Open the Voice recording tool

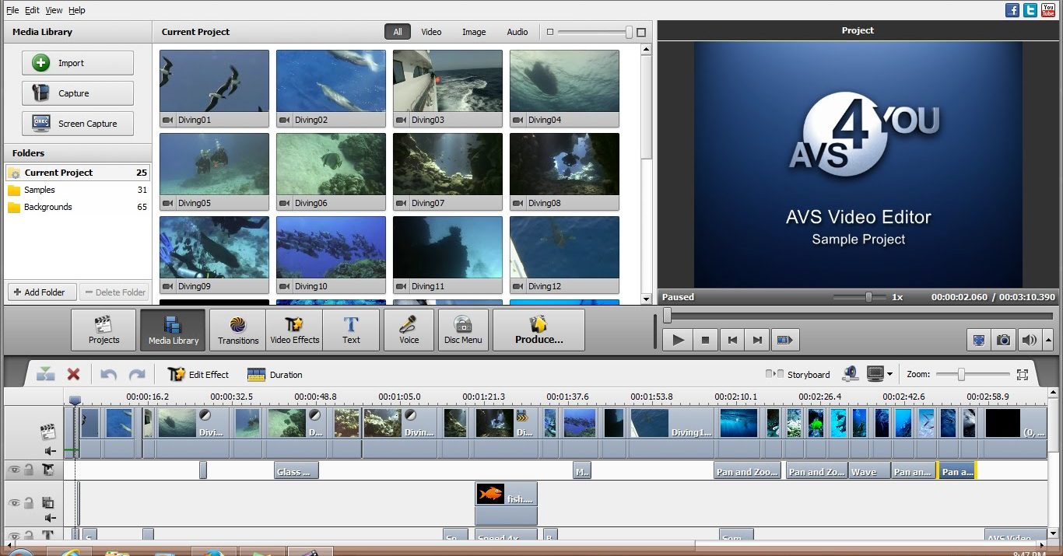[x=409, y=330]
